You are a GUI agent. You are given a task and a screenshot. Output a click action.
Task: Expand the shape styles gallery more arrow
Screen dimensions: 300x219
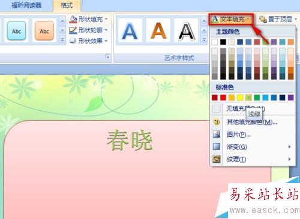[x=62, y=41]
